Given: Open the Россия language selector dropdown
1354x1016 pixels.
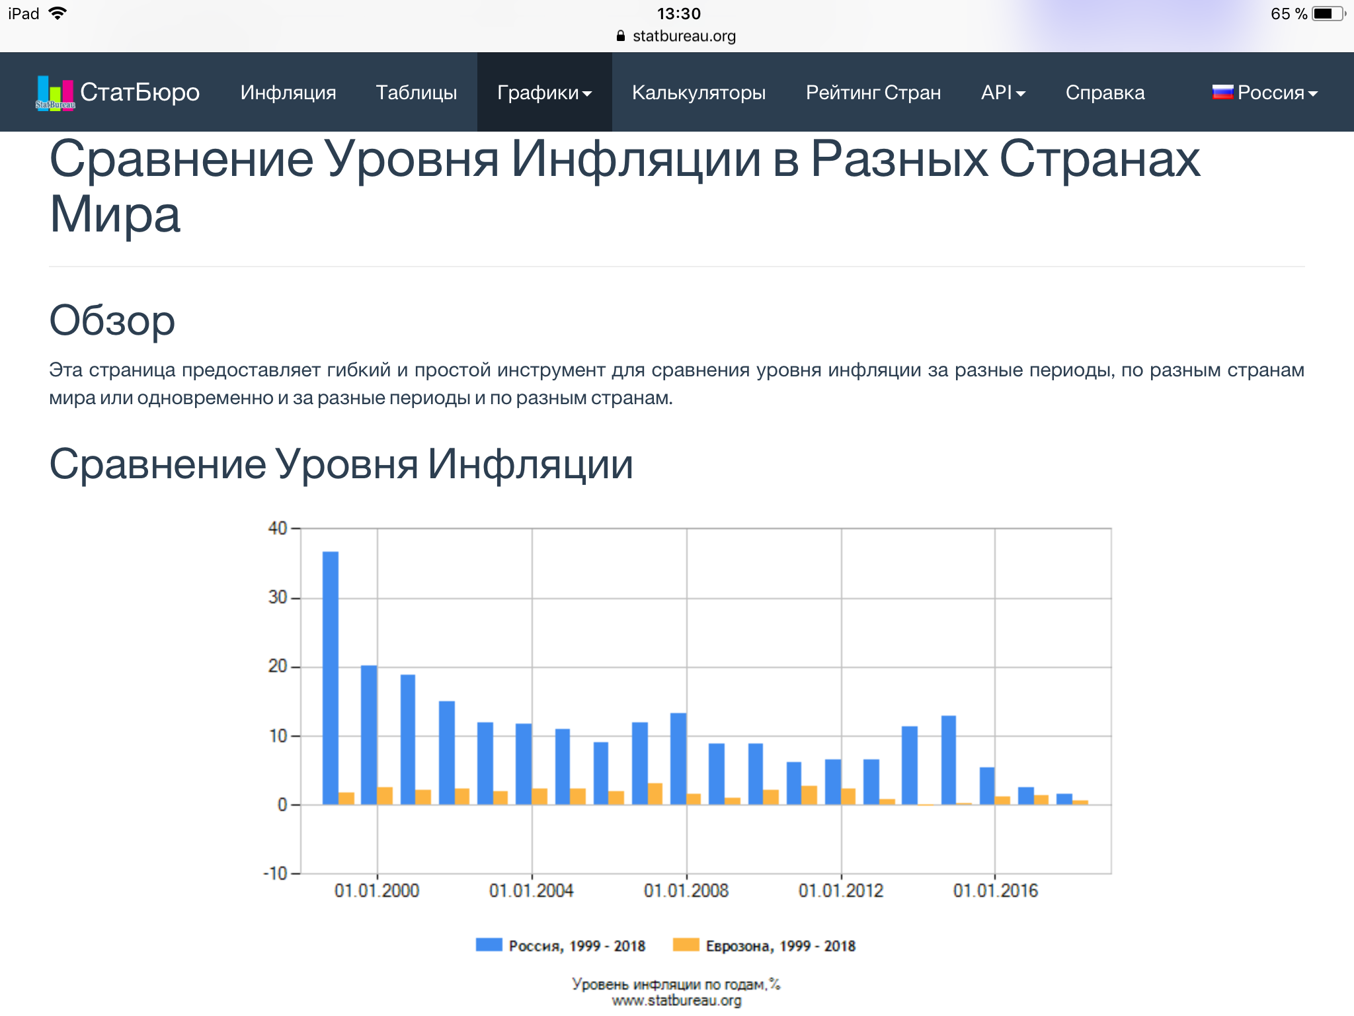Looking at the screenshot, I should click(1275, 93).
